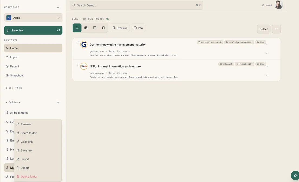This screenshot has height=182, width=299.
Task: Switch to carousel view
Action: [x=103, y=28]
